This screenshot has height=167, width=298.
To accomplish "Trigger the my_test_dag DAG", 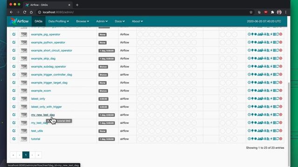I will [250, 122].
